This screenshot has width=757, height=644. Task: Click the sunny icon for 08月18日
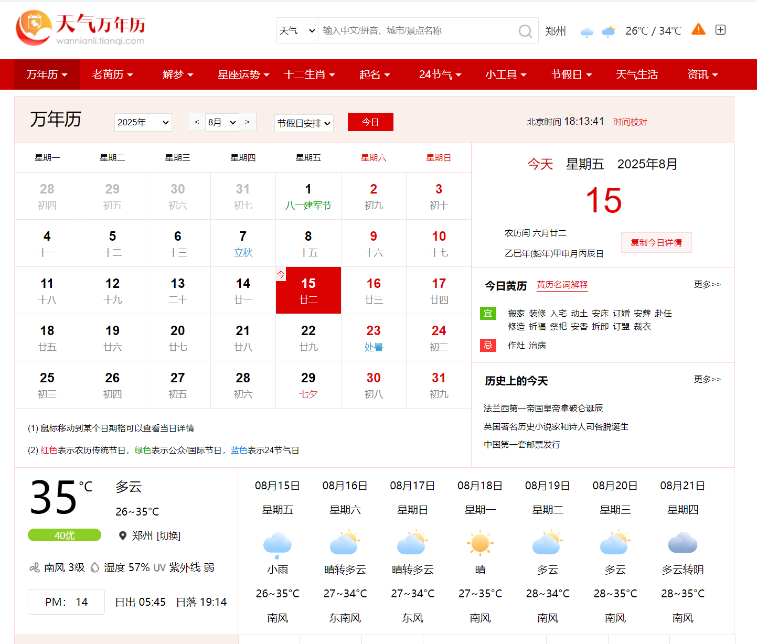(480, 543)
